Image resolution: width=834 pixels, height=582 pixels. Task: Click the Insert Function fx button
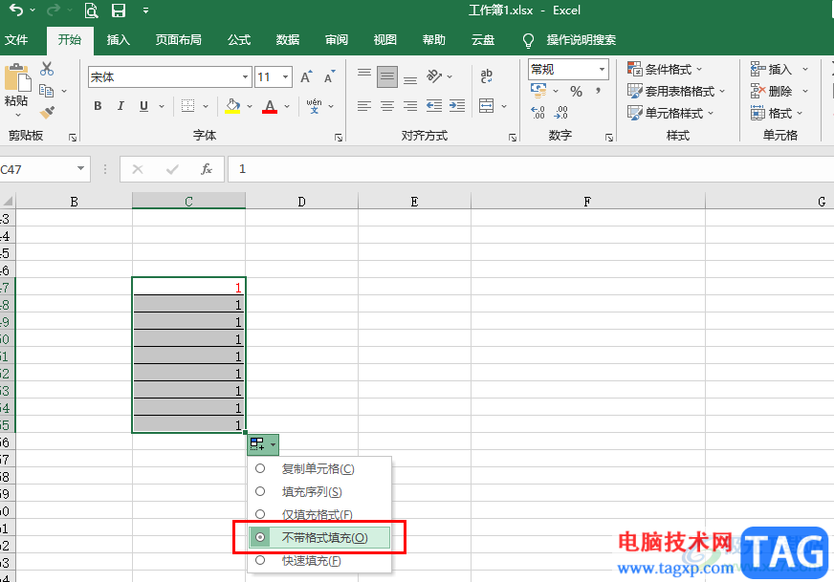[207, 169]
